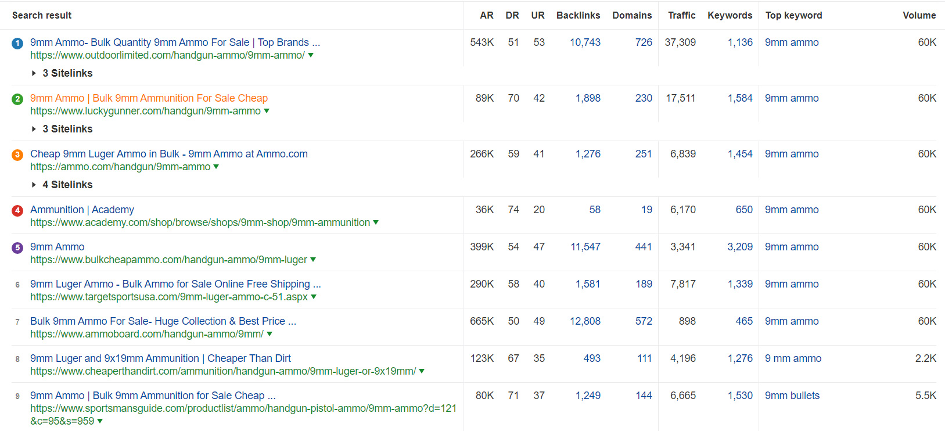Visit the academy.com 9mm-ammunition URL
Viewport: 945px width, 431px height.
coord(200,222)
